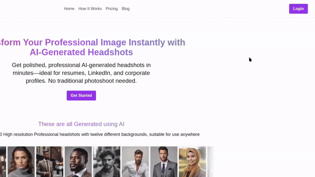Select headshot of man in white shirt
The image size is (315, 177).
[x=135, y=162]
